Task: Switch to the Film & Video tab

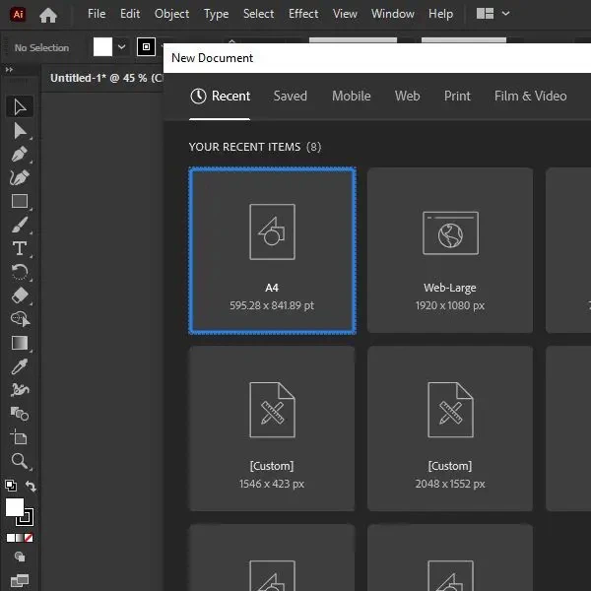Action: pyautogui.click(x=530, y=96)
